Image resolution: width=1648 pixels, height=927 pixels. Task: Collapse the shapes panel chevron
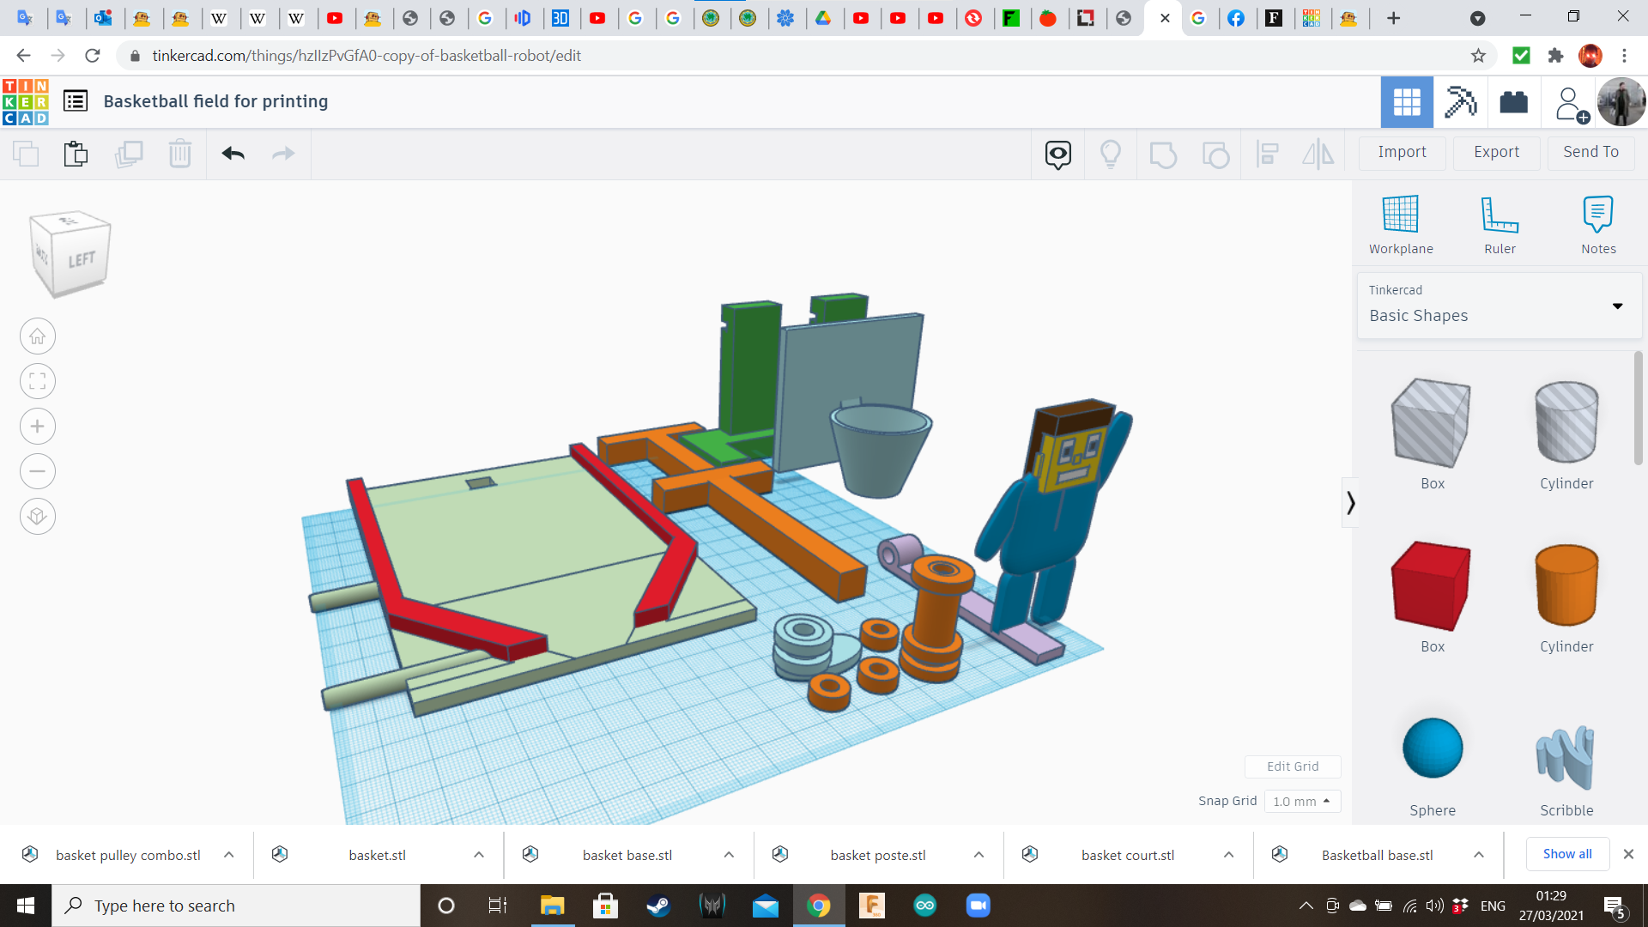(1350, 503)
